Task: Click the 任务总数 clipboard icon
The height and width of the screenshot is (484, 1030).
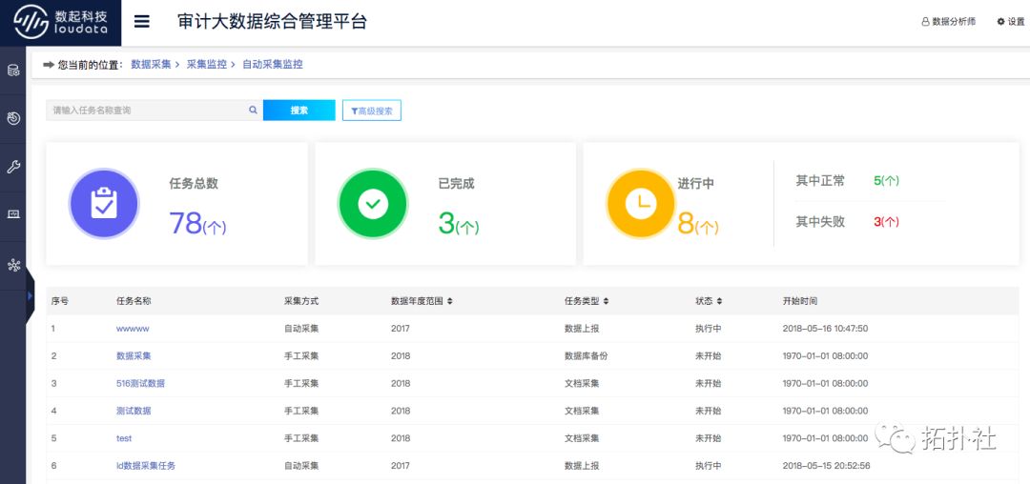Action: [x=104, y=204]
